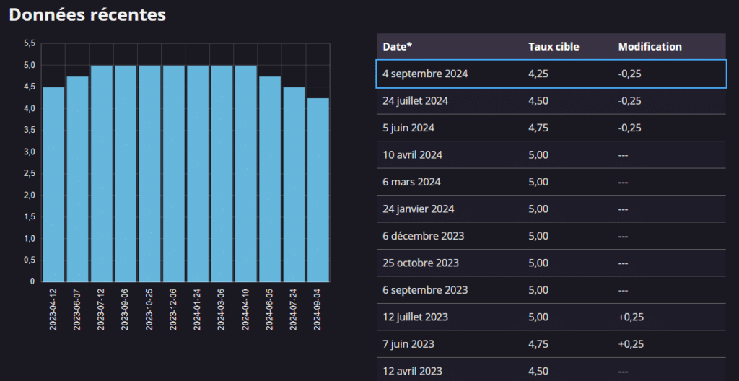The width and height of the screenshot is (739, 381).
Task: Pick the 2023-12-06 chart bar
Action: coord(173,173)
